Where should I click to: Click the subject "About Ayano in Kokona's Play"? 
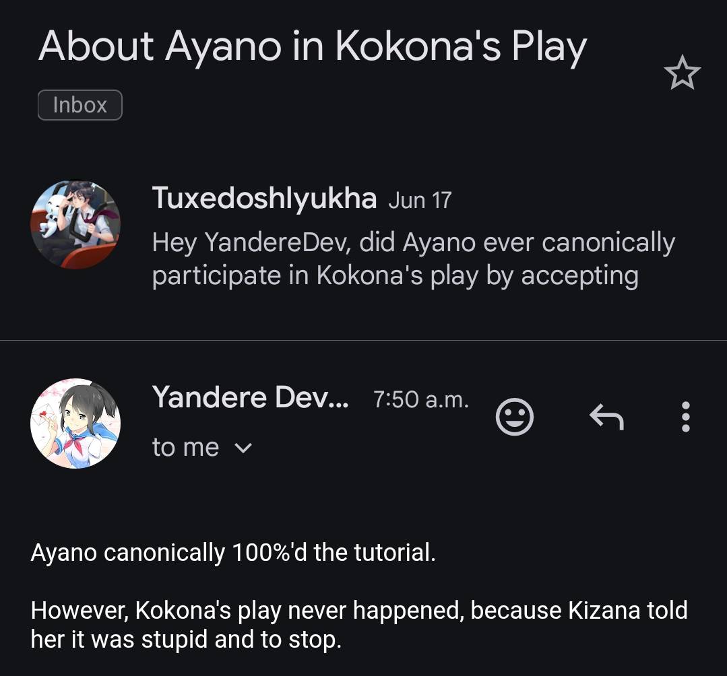tap(313, 47)
